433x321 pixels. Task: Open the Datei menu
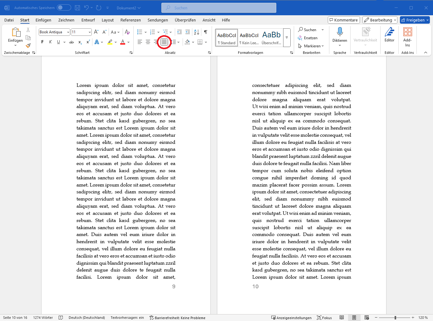click(9, 20)
